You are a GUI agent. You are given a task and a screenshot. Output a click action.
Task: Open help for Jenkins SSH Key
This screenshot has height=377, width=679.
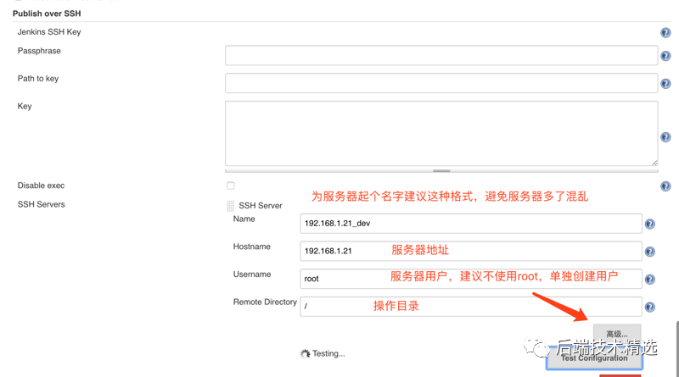(665, 32)
